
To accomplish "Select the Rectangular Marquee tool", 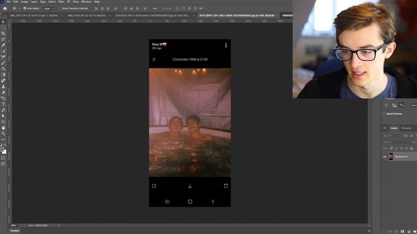I will [x=3, y=27].
